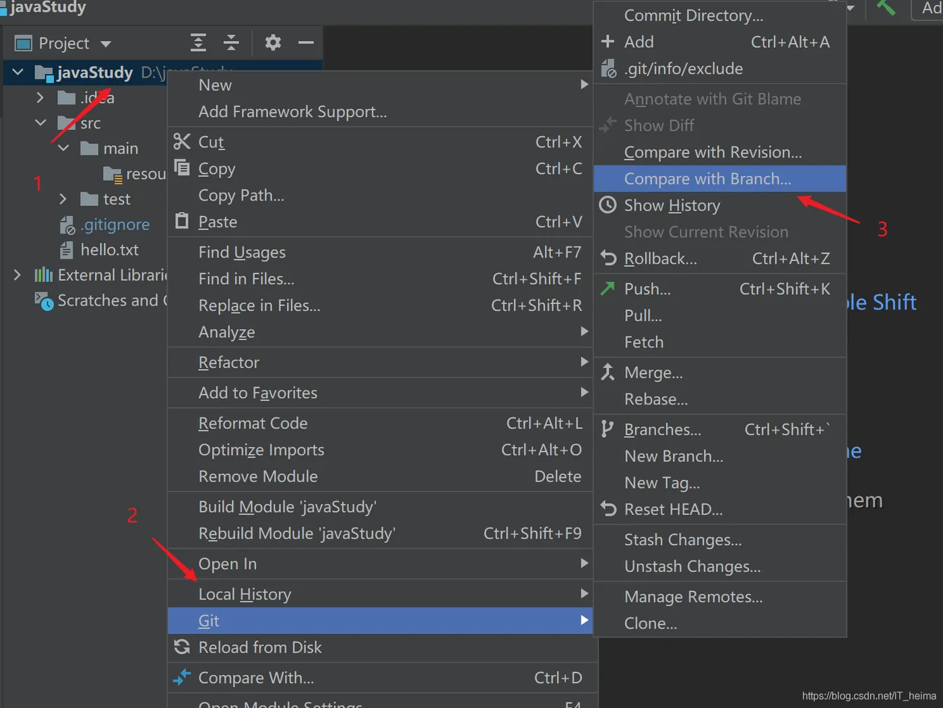Click the hello.txt file icon
943x708 pixels.
[67, 250]
